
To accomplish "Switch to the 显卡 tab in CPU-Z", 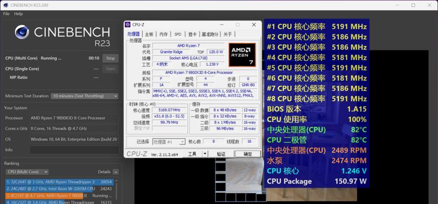I will pyautogui.click(x=192, y=34).
